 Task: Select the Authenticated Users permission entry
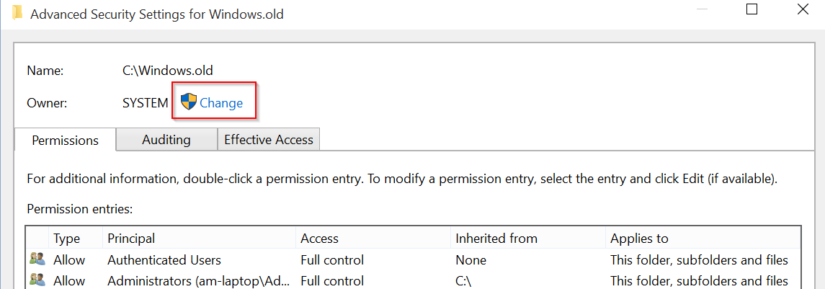164,260
